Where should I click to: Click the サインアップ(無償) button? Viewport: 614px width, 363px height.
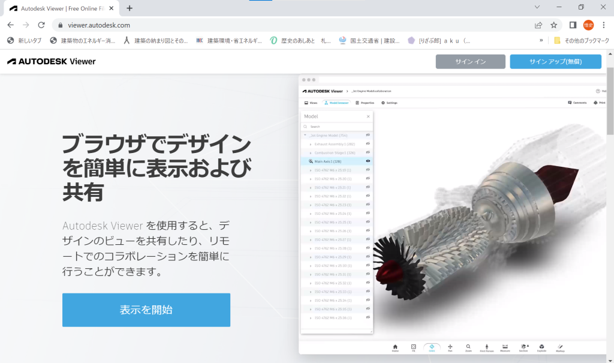coord(555,62)
